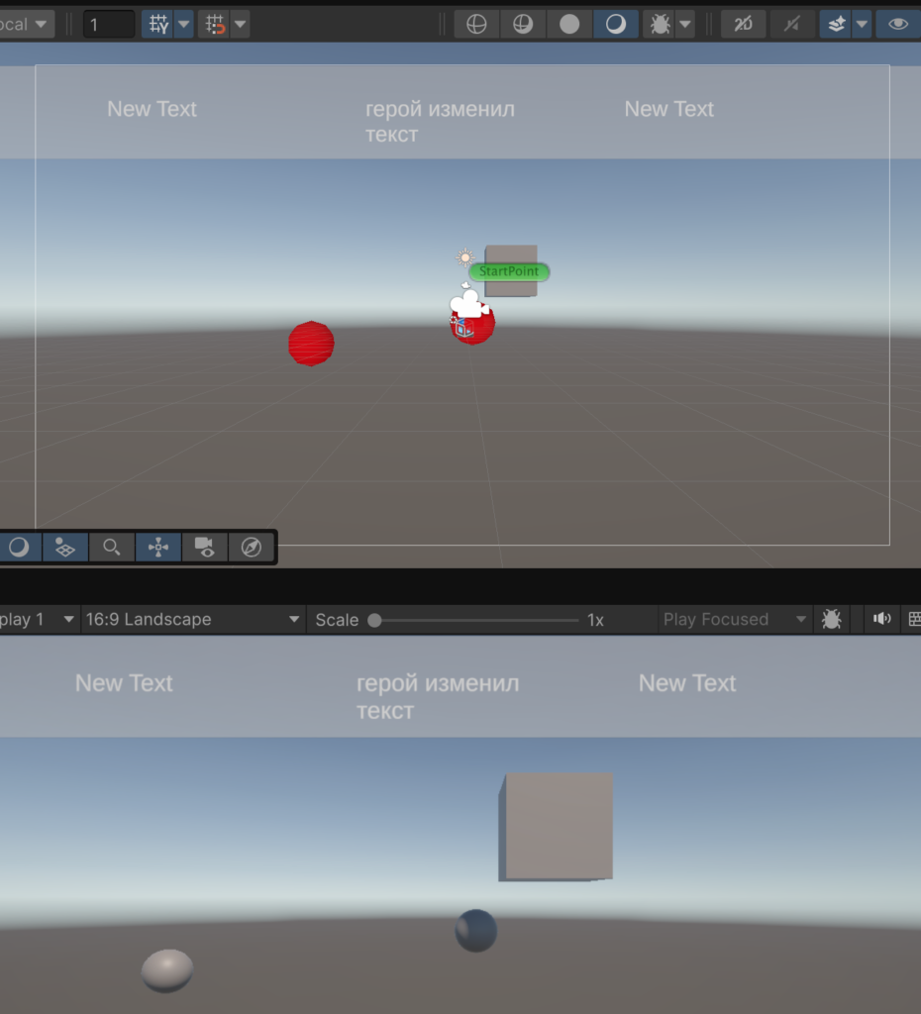Screen dimensions: 921x1014
Task: Open snap increment settings dropdown arrow
Action: 240,25
